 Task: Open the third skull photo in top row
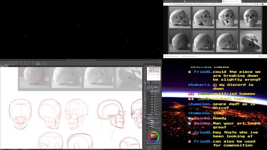227,17
